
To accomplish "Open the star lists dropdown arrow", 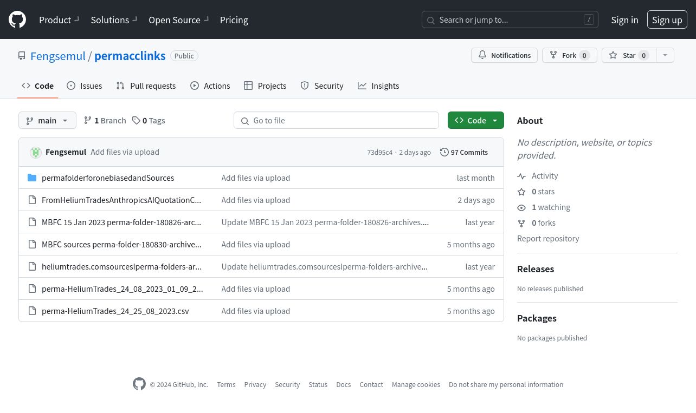I will [x=665, y=55].
